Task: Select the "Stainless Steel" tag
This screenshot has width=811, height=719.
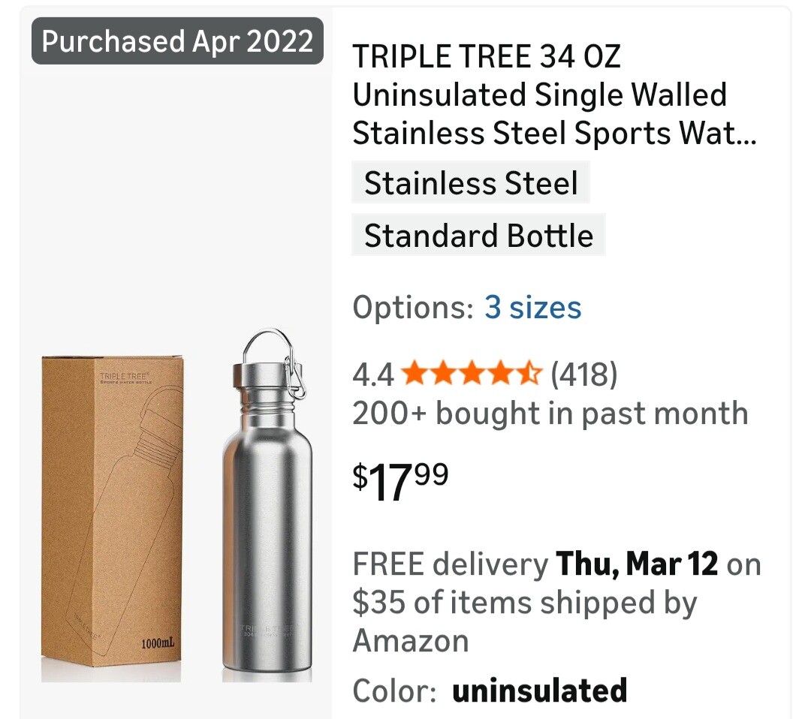Action: 471,184
